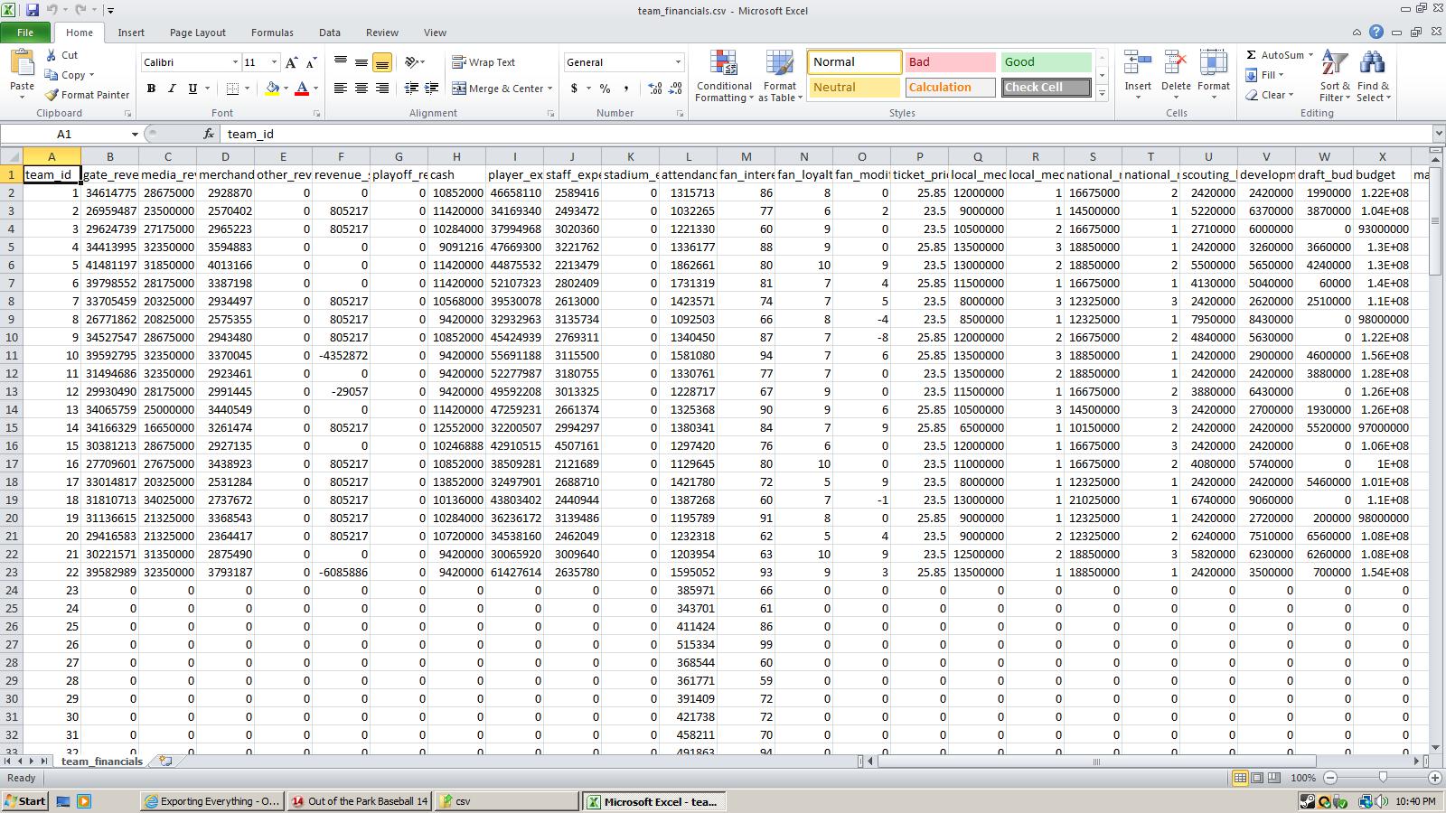Switch to the Insert ribbon tab
The image size is (1446, 813).
point(131,33)
